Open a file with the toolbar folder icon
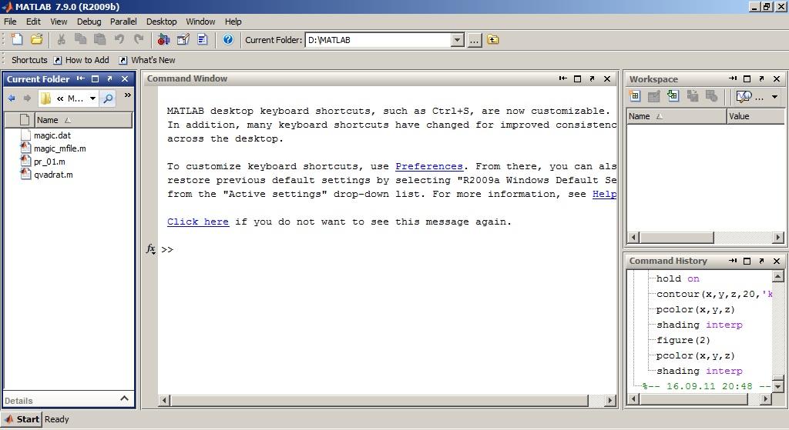This screenshot has height=430, width=789. coord(36,39)
